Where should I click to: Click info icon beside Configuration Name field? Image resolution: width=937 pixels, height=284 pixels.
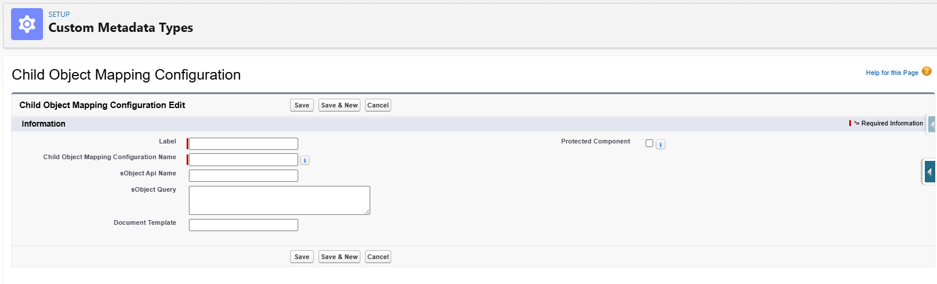(x=305, y=160)
